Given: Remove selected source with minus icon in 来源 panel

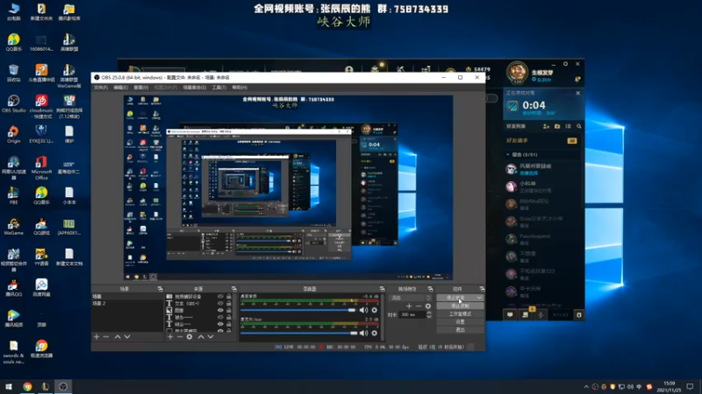Looking at the screenshot, I should click(x=180, y=336).
